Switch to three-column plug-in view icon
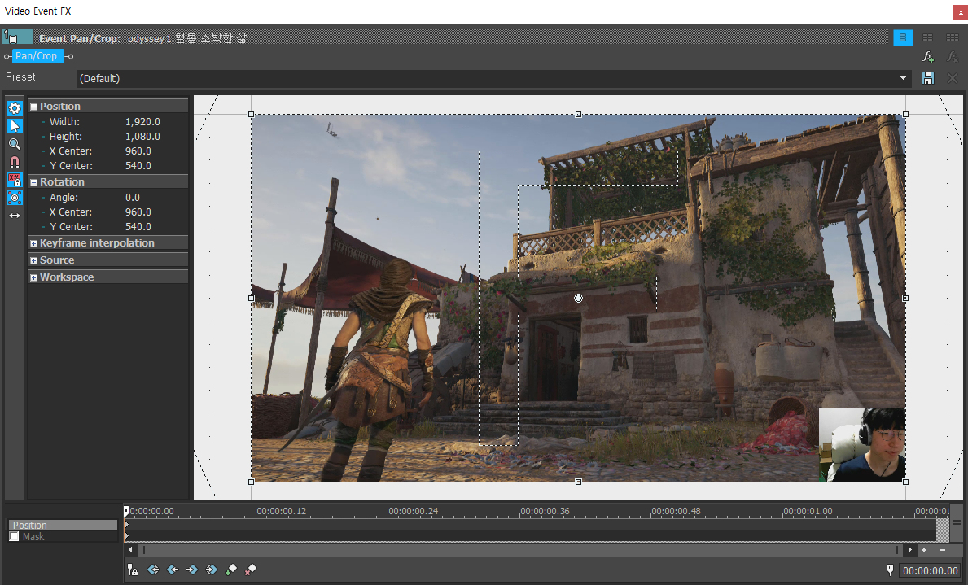Viewport: 968px width, 585px height. (x=952, y=37)
